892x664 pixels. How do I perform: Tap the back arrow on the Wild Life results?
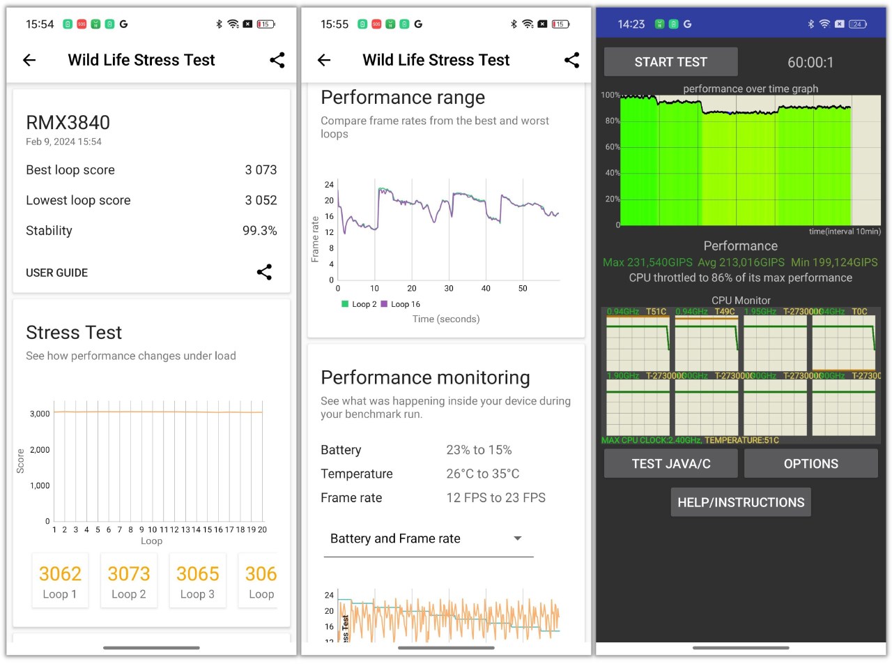[x=29, y=60]
